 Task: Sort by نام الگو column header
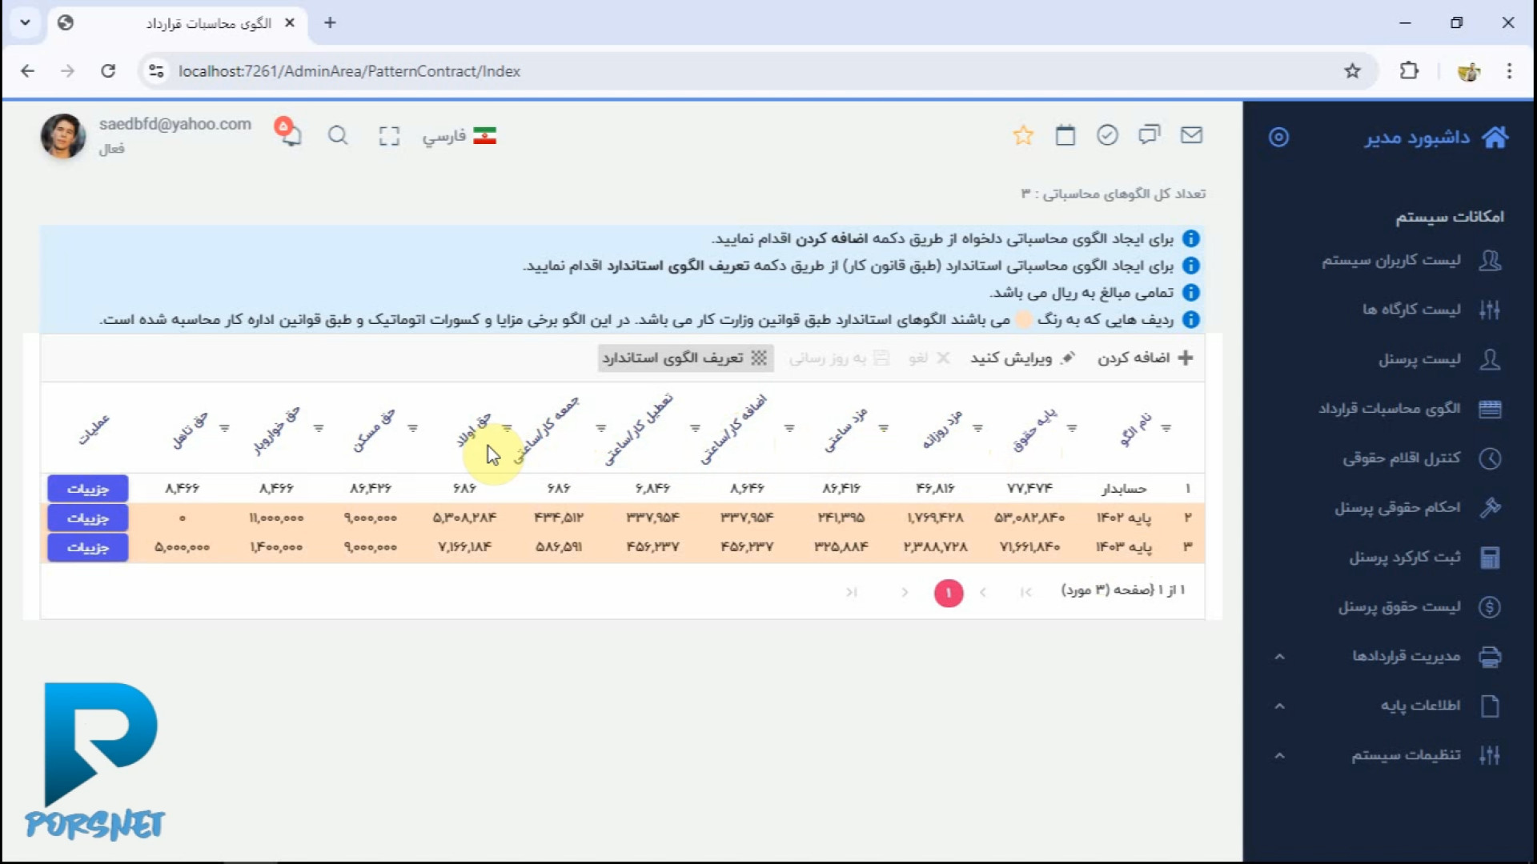click(x=1135, y=430)
